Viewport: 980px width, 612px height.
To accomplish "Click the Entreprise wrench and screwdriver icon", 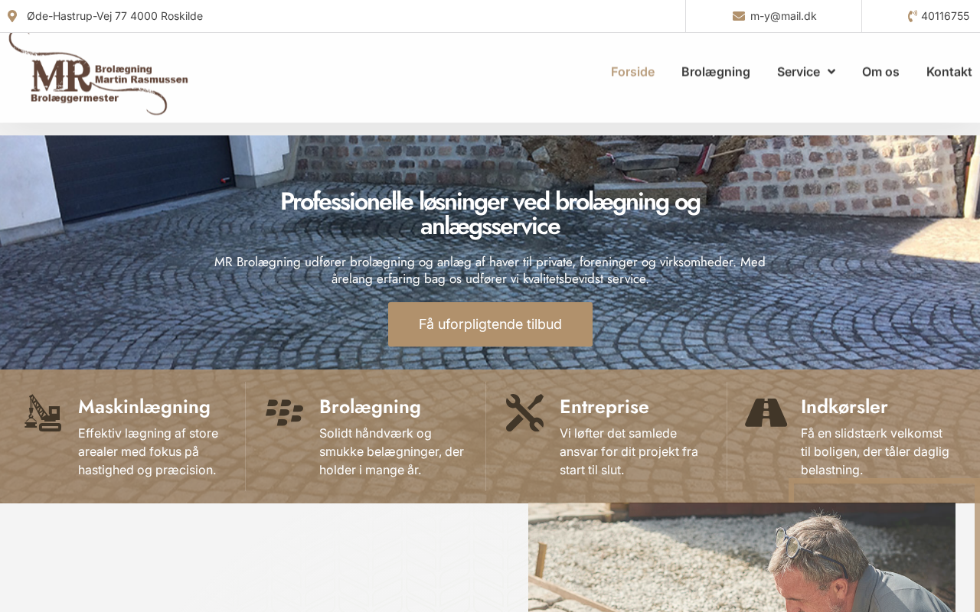I will (x=524, y=413).
